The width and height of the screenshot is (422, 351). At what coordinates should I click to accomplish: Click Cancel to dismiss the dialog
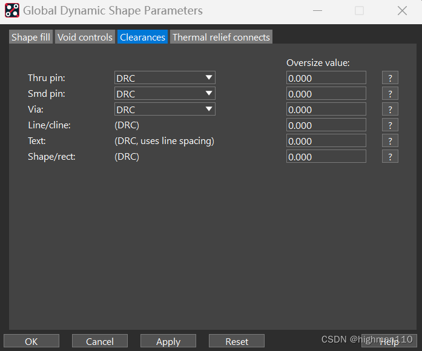[100, 341]
